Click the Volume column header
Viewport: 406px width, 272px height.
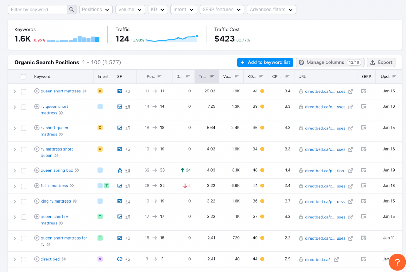(227, 77)
